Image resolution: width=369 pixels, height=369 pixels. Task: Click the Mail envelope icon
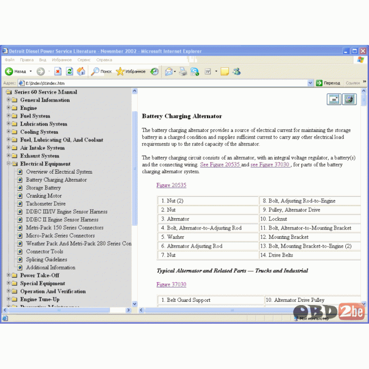click(x=168, y=71)
